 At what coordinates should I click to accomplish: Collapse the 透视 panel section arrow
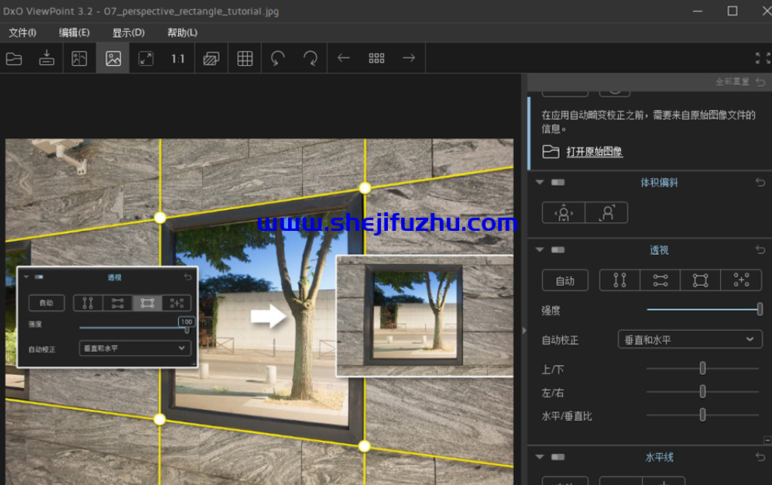tap(540, 250)
